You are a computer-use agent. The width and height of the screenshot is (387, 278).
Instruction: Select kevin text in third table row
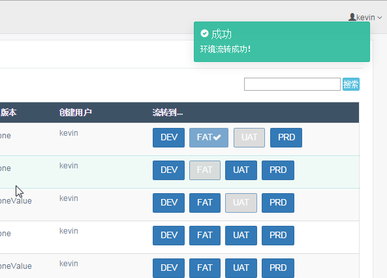[x=69, y=198]
